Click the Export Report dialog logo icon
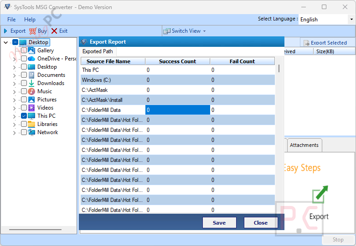 point(84,42)
